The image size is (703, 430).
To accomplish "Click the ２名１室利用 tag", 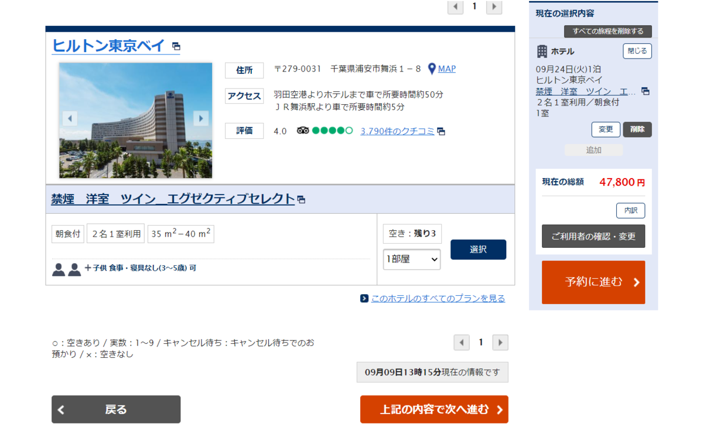I will [116, 234].
